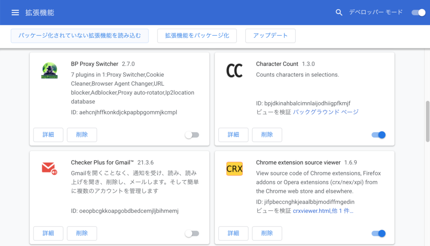Viewport: 430px width, 246px height.
Task: Turn off developer mode toggle
Action: click(x=419, y=13)
